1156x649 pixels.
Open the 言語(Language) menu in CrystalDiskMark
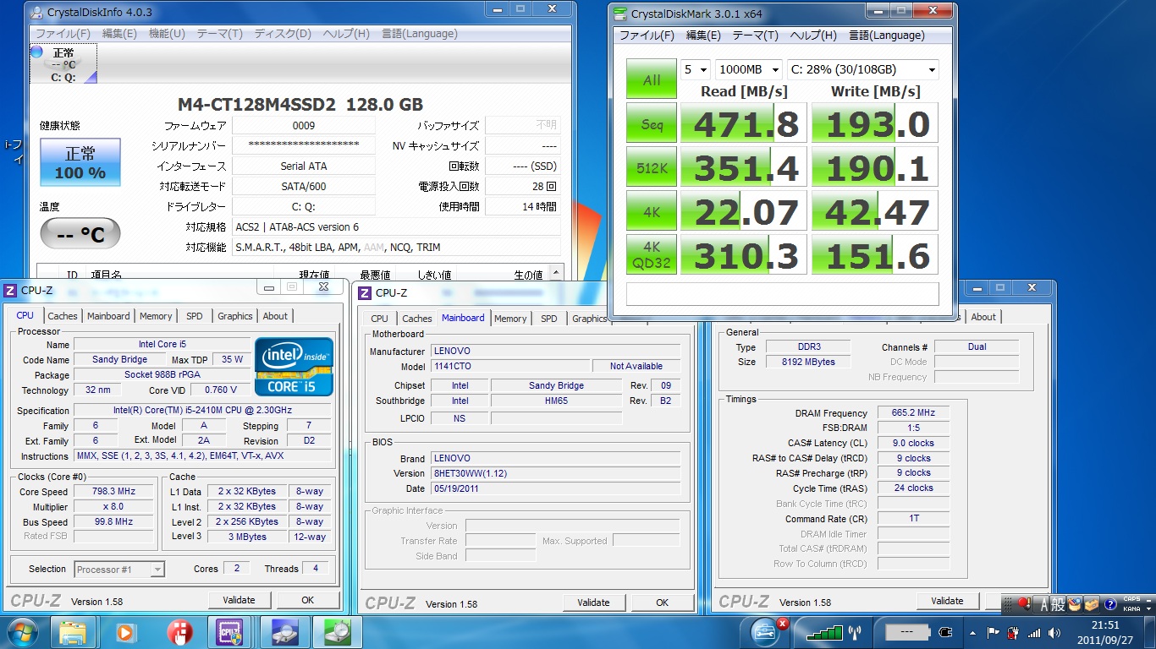click(886, 35)
